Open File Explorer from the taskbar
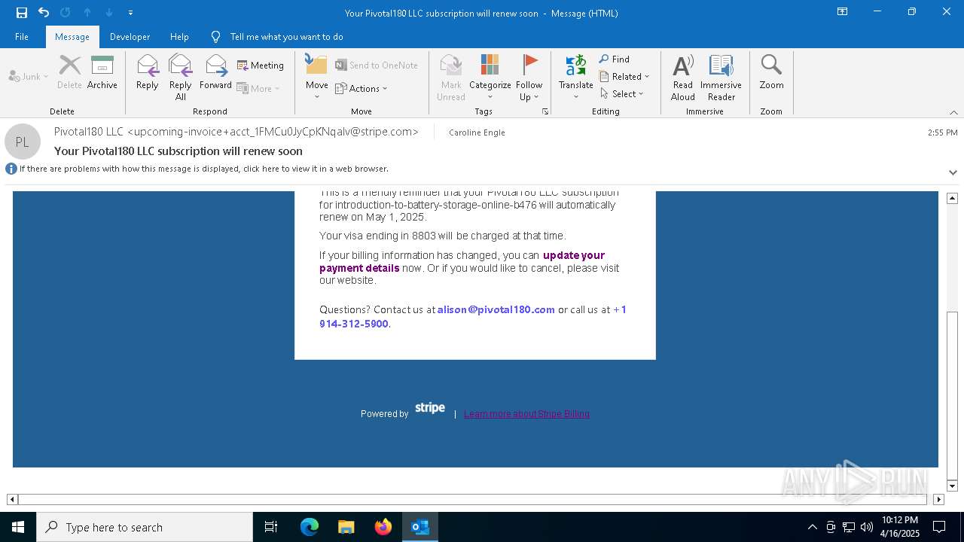This screenshot has height=542, width=964. pyautogui.click(x=346, y=527)
